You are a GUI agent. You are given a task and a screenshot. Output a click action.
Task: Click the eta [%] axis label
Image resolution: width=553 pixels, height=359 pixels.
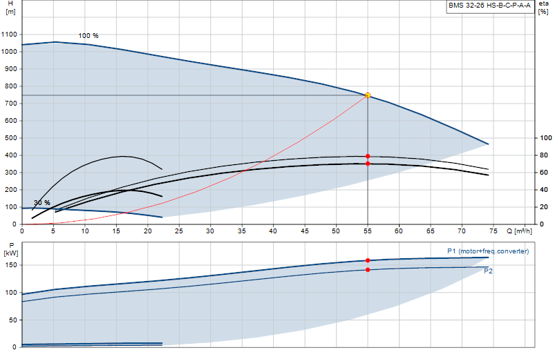(x=543, y=8)
